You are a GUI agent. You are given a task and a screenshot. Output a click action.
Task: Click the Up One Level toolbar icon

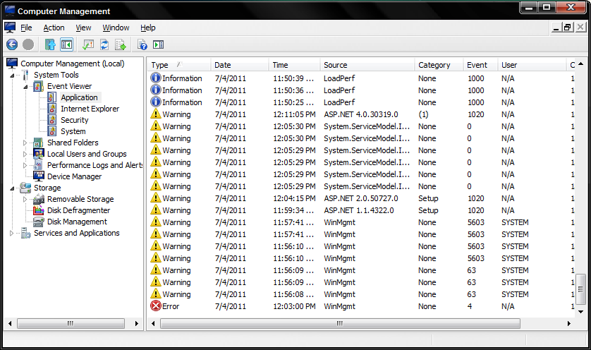49,44
